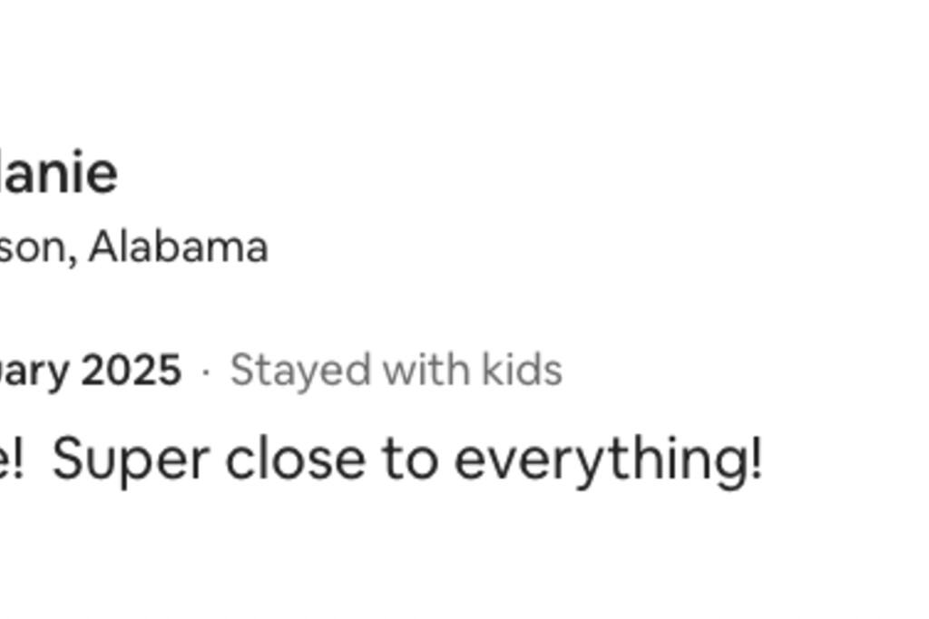Click the cut-off "e!" at review start
929x619 pixels.
point(11,460)
